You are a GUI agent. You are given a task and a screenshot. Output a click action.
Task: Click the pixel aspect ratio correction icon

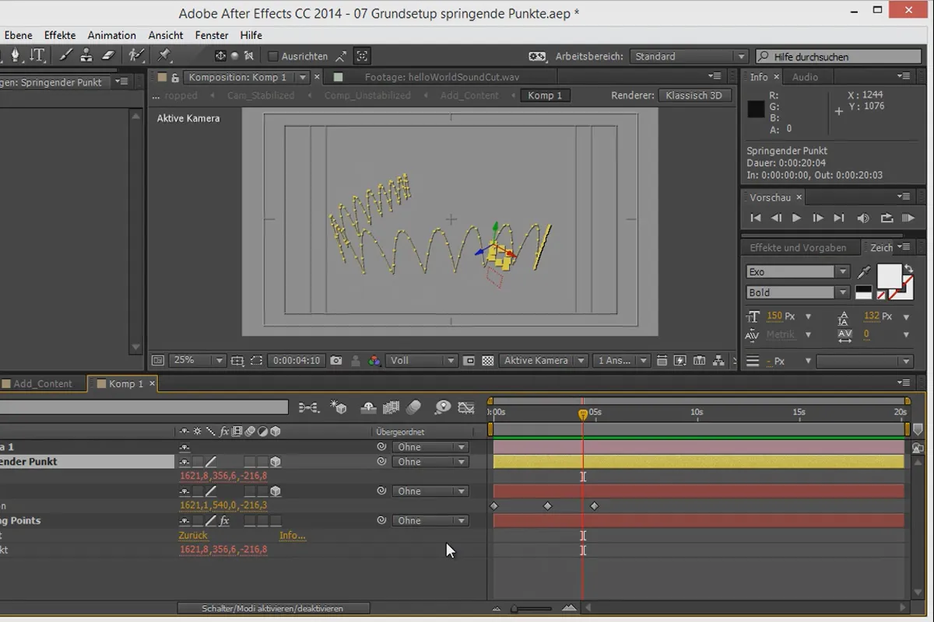tap(662, 361)
